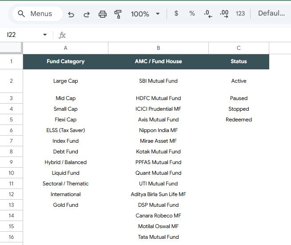Select the Mid Cap cell
This screenshot has height=245, width=291.
[65, 98]
